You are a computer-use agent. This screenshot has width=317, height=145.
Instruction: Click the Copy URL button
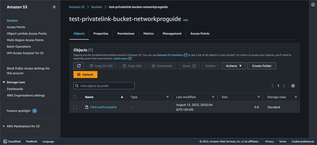coord(132,66)
